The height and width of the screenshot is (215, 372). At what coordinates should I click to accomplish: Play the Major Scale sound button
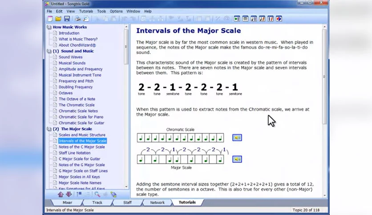(237, 159)
